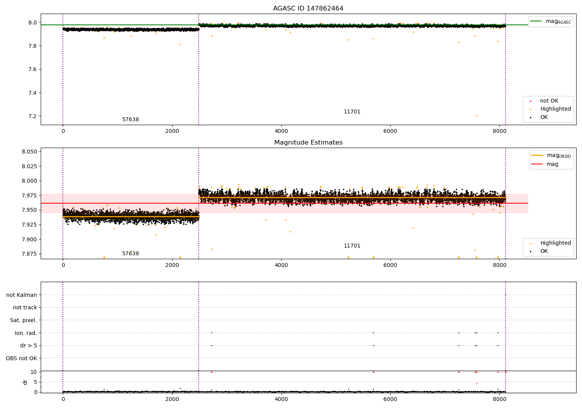Click the 7.975 y-axis tick label
The height and width of the screenshot is (408, 582).
coord(30,196)
